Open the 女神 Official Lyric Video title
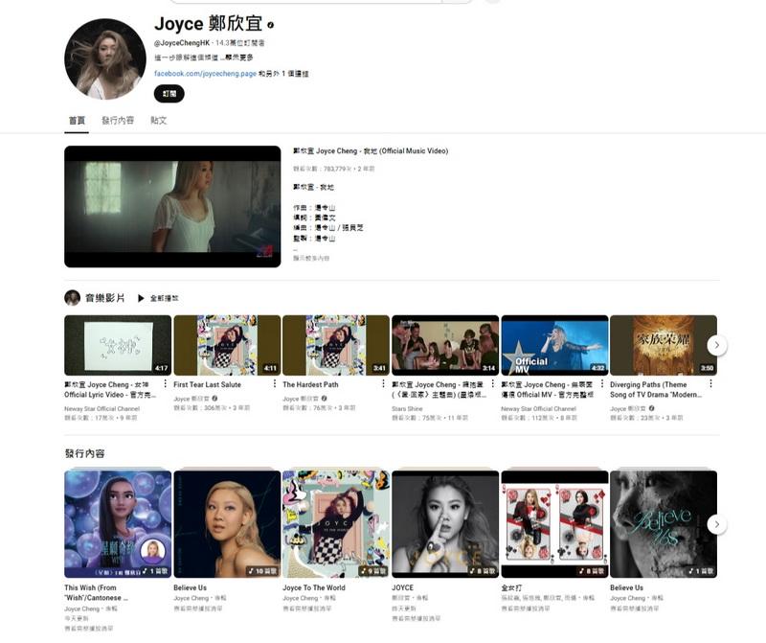766x643 pixels. pyautogui.click(x=110, y=390)
